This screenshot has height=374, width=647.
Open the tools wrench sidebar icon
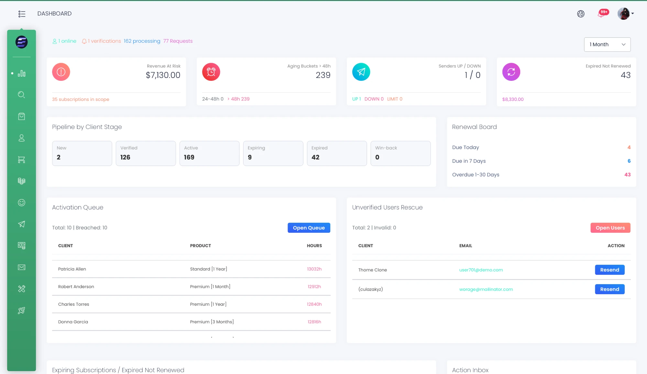click(22, 289)
